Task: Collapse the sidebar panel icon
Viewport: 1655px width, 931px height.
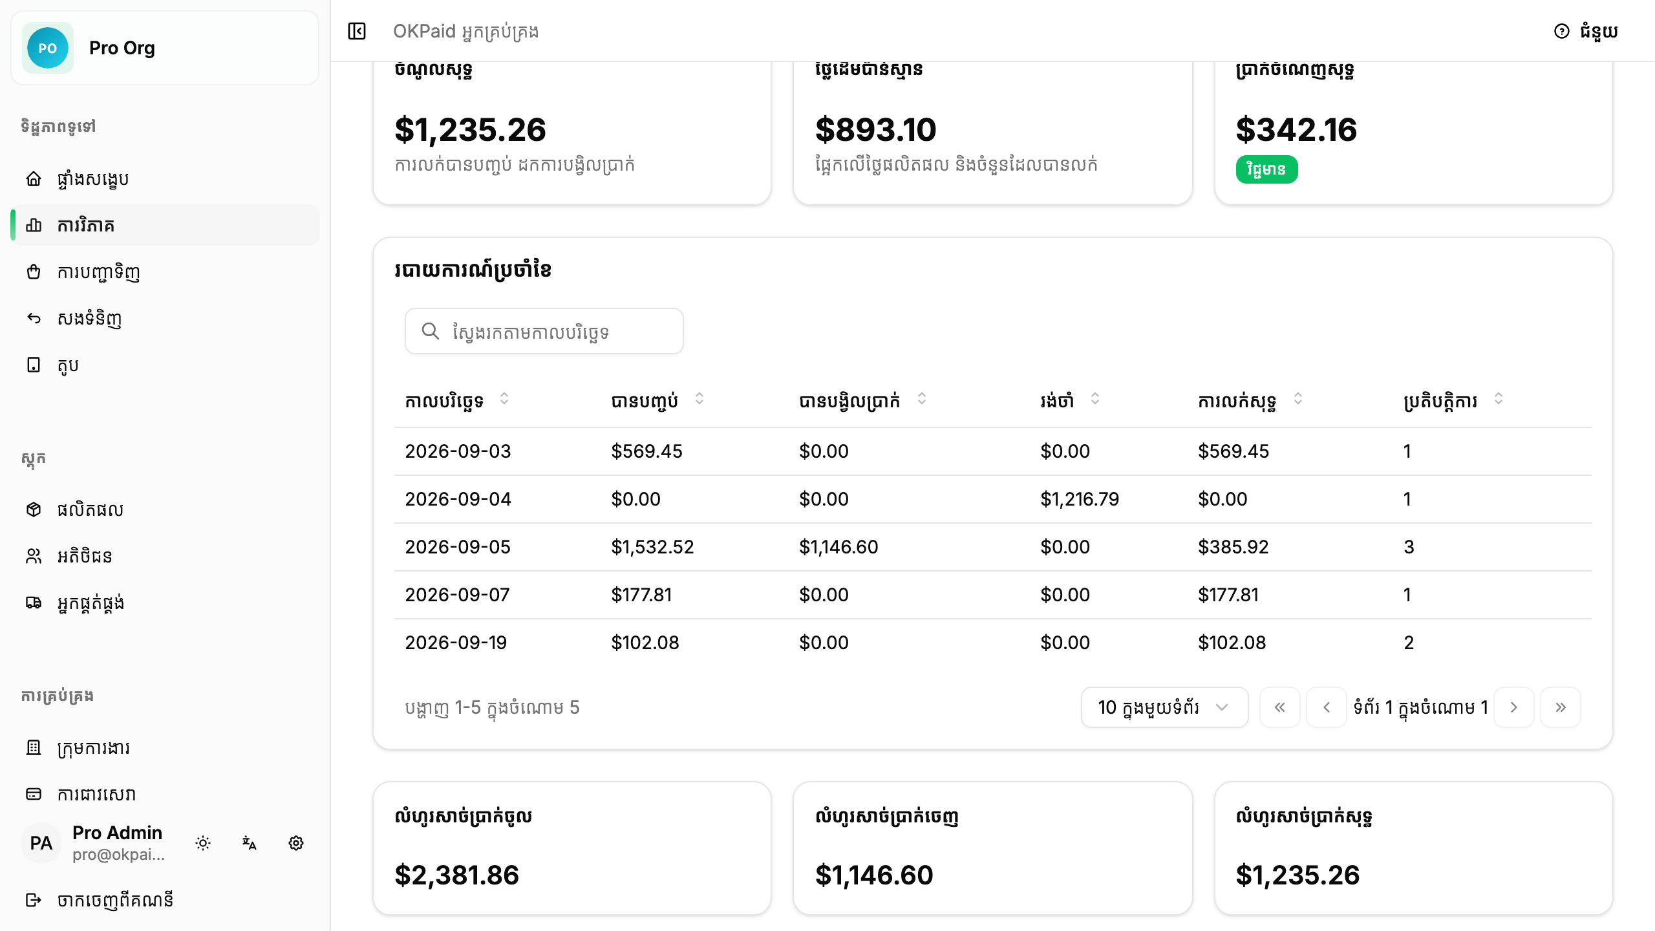Action: (357, 31)
